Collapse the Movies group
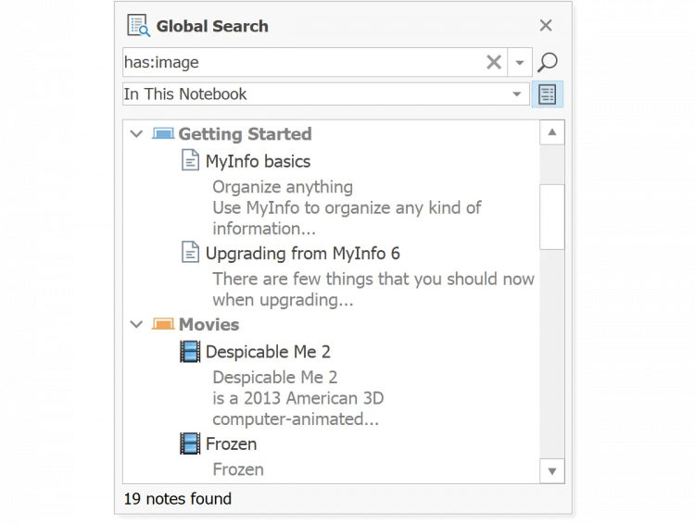695x524 pixels. point(137,325)
